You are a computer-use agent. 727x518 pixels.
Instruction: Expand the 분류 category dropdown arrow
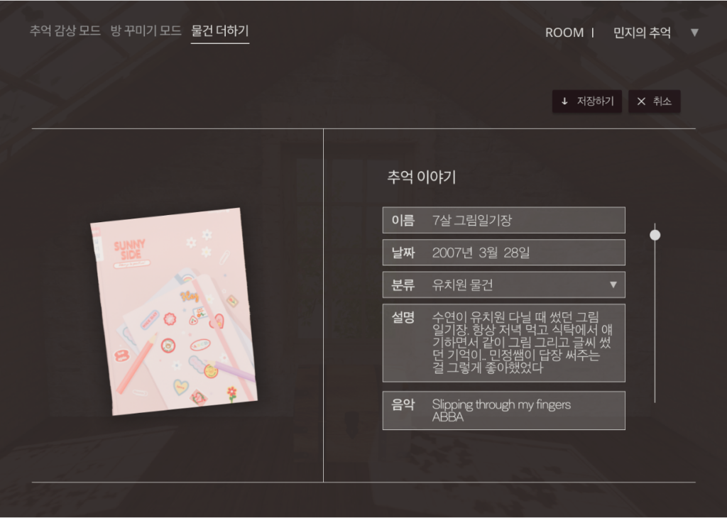(x=613, y=285)
